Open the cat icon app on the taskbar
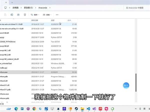This screenshot has height=112, width=150. 58,109
